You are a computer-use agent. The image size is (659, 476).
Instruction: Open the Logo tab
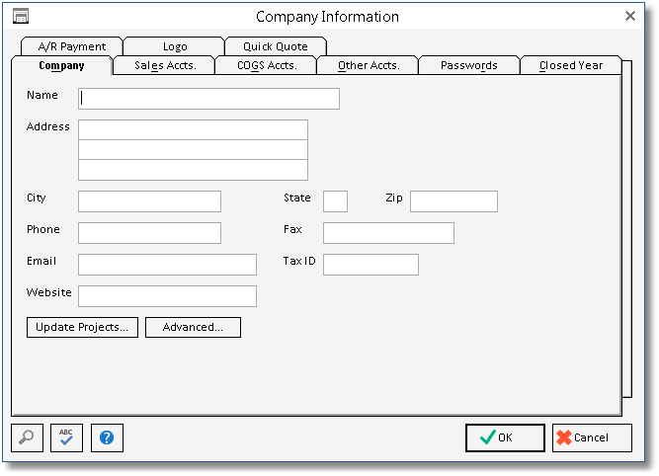(175, 46)
